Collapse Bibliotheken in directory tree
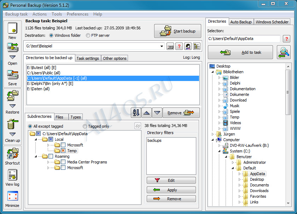The height and width of the screenshot is (214, 297). (x=212, y=72)
